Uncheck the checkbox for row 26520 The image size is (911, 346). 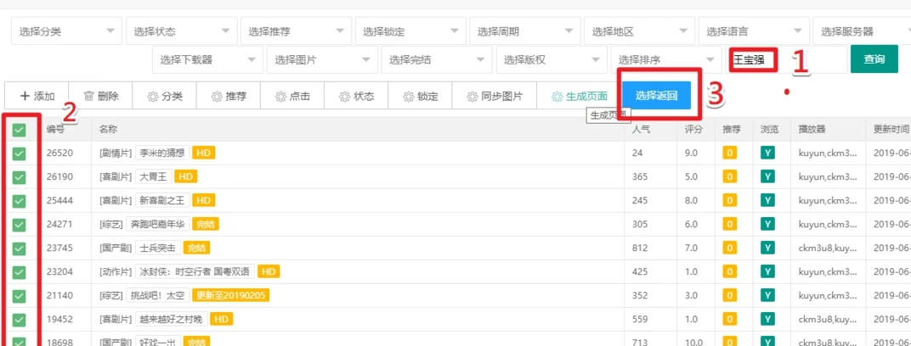[19, 153]
